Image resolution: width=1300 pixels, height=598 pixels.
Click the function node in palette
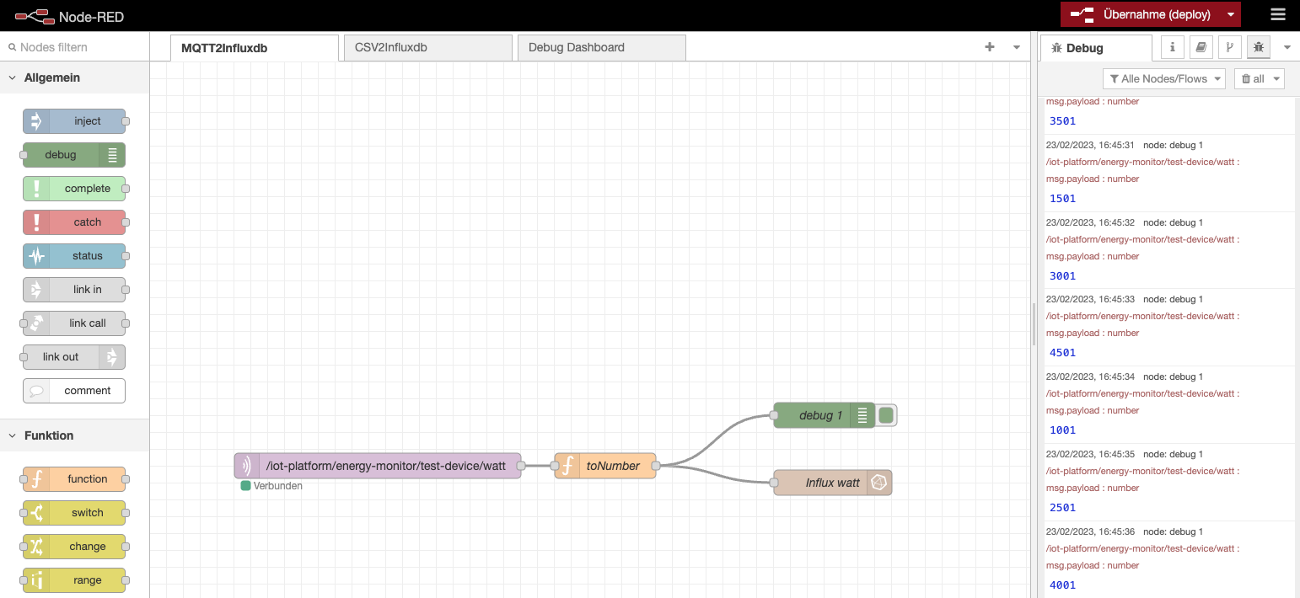point(74,479)
